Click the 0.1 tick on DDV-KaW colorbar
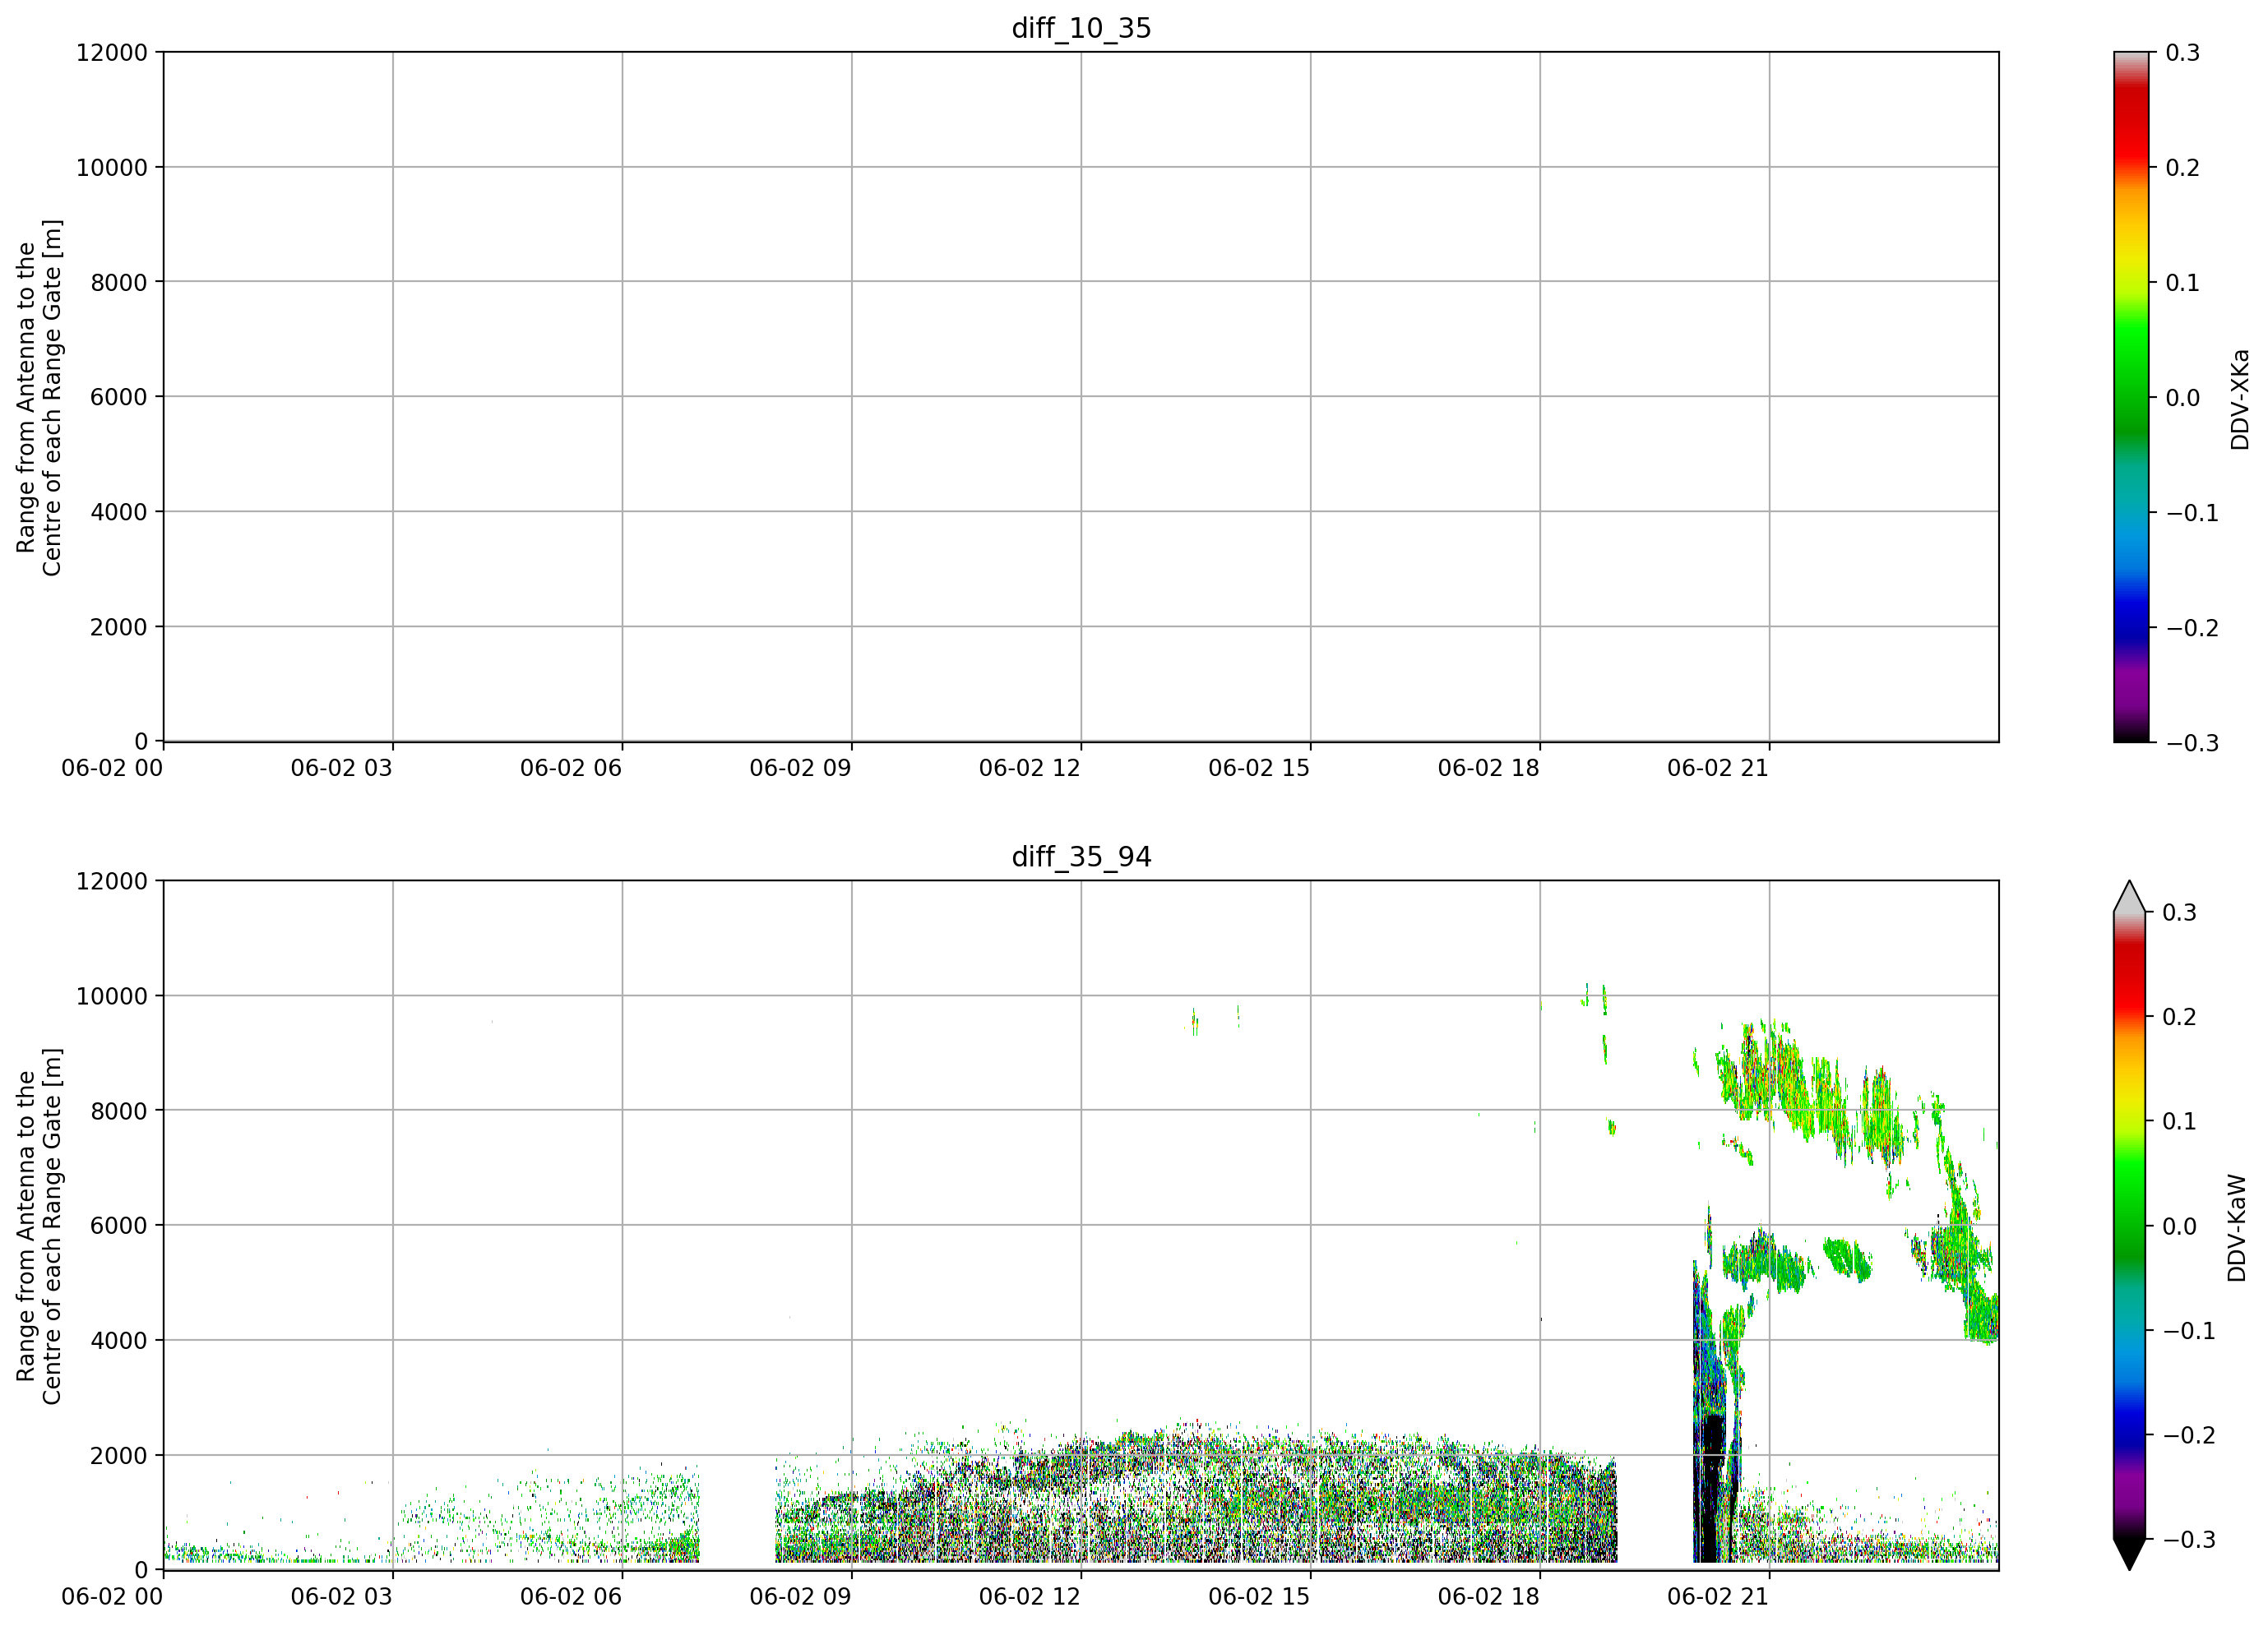Image resolution: width=2268 pixels, height=1626 pixels. pyautogui.click(x=2180, y=1121)
